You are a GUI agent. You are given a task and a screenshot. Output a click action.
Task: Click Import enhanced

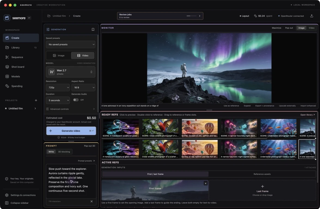pos(308,106)
